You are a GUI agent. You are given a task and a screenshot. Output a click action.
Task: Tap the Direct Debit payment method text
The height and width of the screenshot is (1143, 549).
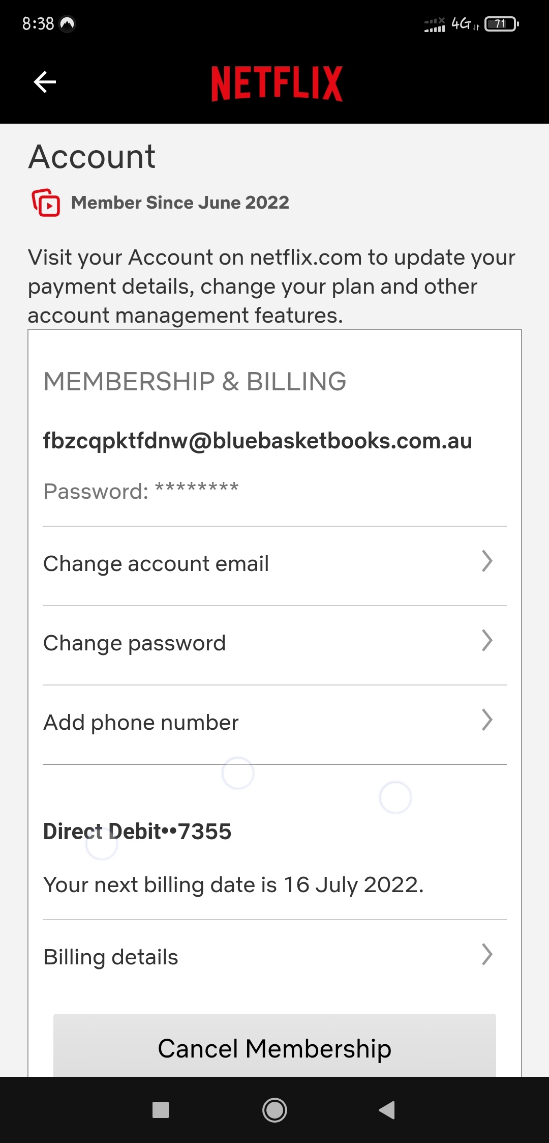click(x=137, y=832)
